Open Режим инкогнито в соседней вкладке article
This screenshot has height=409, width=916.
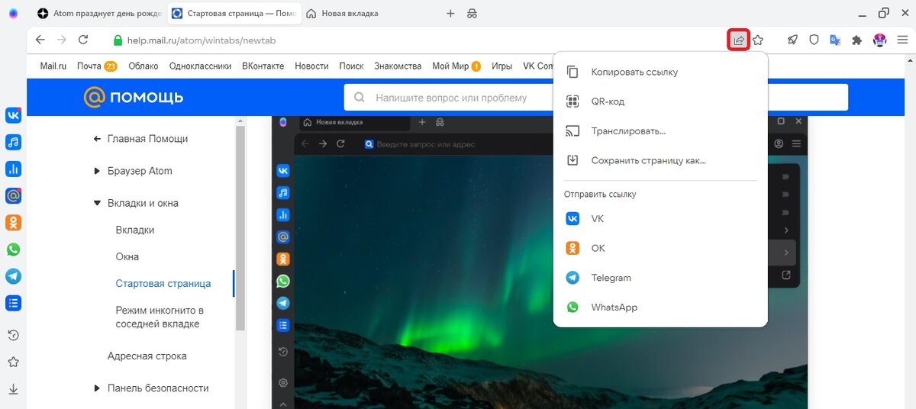click(x=160, y=317)
